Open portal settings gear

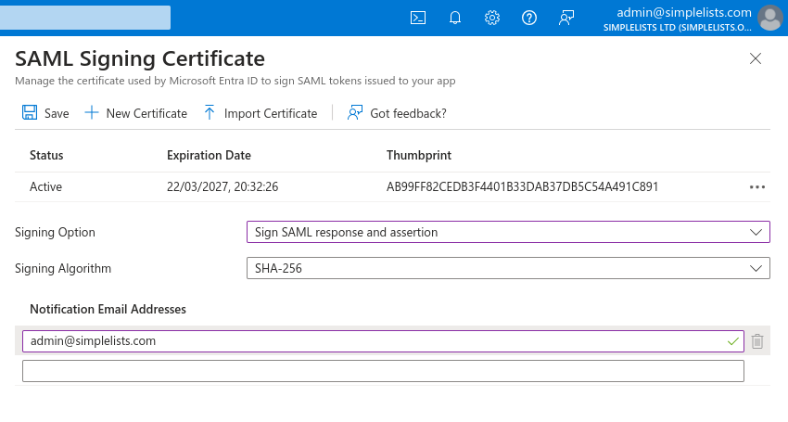pos(492,19)
